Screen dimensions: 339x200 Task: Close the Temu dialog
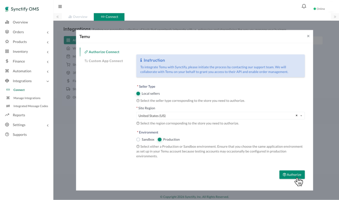coord(308,36)
